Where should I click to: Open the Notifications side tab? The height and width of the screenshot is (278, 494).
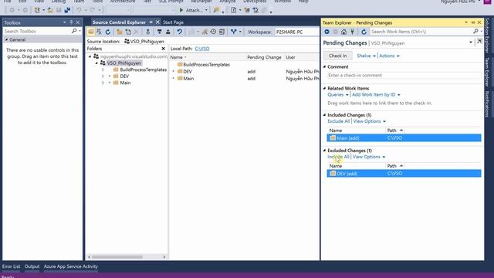coord(487,104)
